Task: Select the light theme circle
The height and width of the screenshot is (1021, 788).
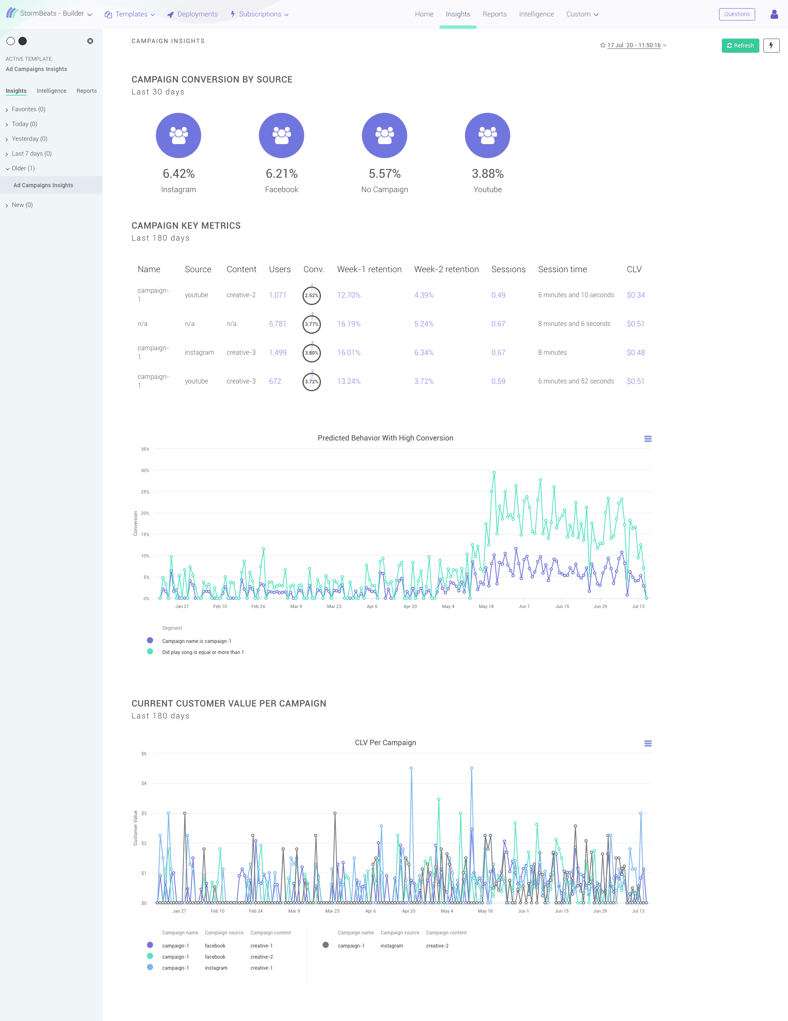Action: click(x=11, y=41)
